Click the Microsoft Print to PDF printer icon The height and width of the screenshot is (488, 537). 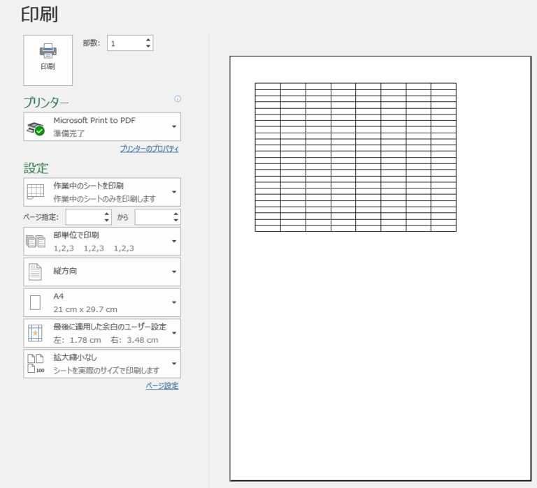(x=35, y=128)
